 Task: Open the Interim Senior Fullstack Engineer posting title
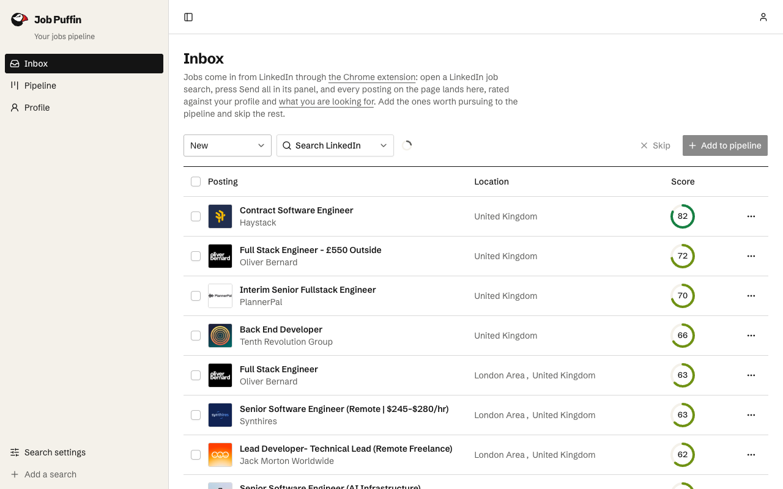tap(308, 290)
